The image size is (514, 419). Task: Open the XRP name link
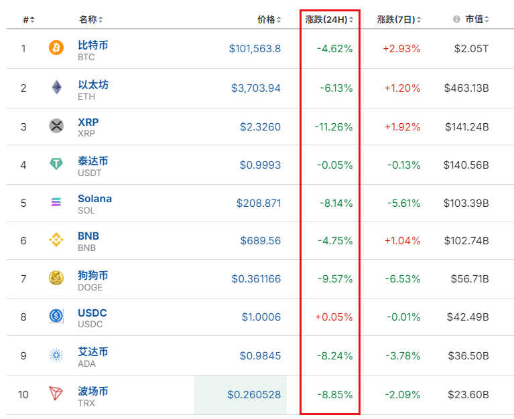(88, 122)
